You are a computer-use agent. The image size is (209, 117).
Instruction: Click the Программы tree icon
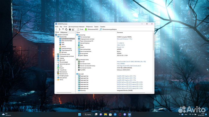(x=58, y=72)
